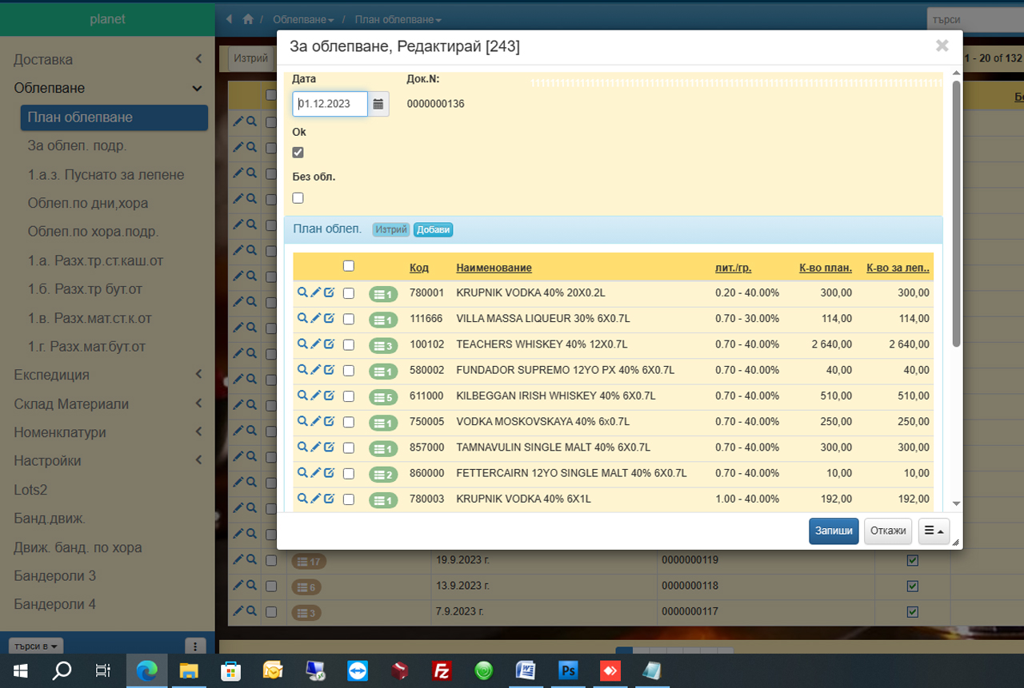Click magnifier icon in KRUPNIK VODKA 40% 20X0.2L row
This screenshot has width=1024, height=688.
pos(302,292)
